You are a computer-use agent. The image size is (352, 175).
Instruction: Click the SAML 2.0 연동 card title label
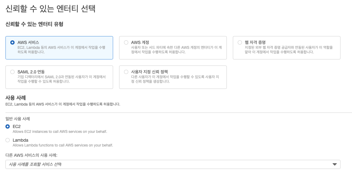(31, 72)
